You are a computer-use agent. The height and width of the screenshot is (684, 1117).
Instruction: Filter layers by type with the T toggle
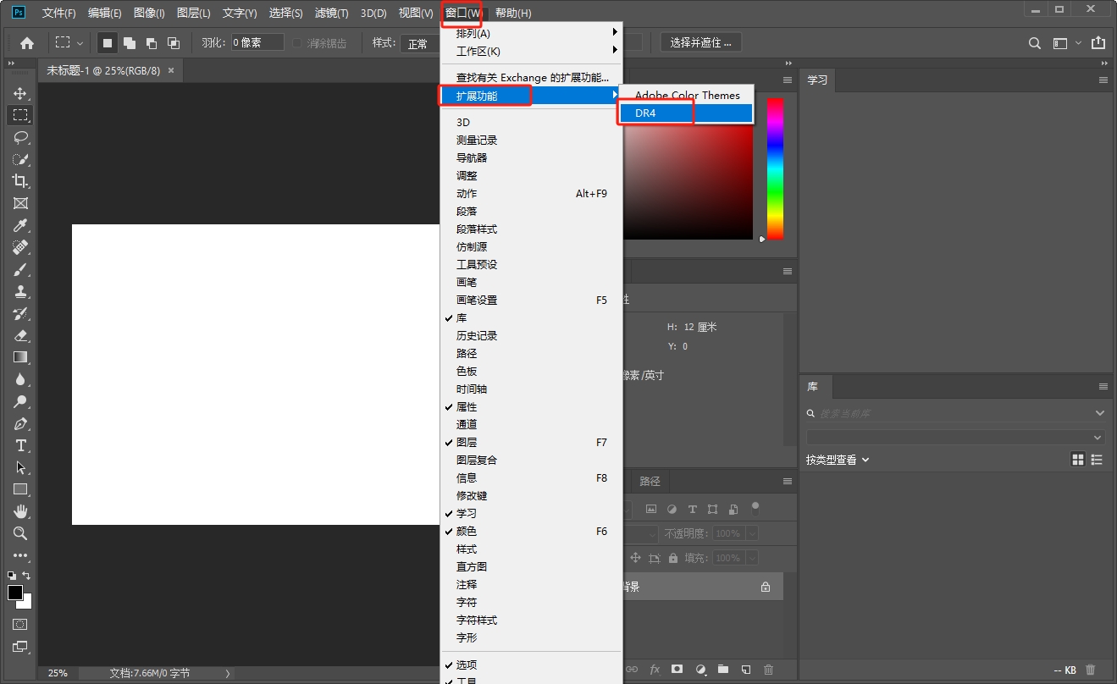point(692,509)
